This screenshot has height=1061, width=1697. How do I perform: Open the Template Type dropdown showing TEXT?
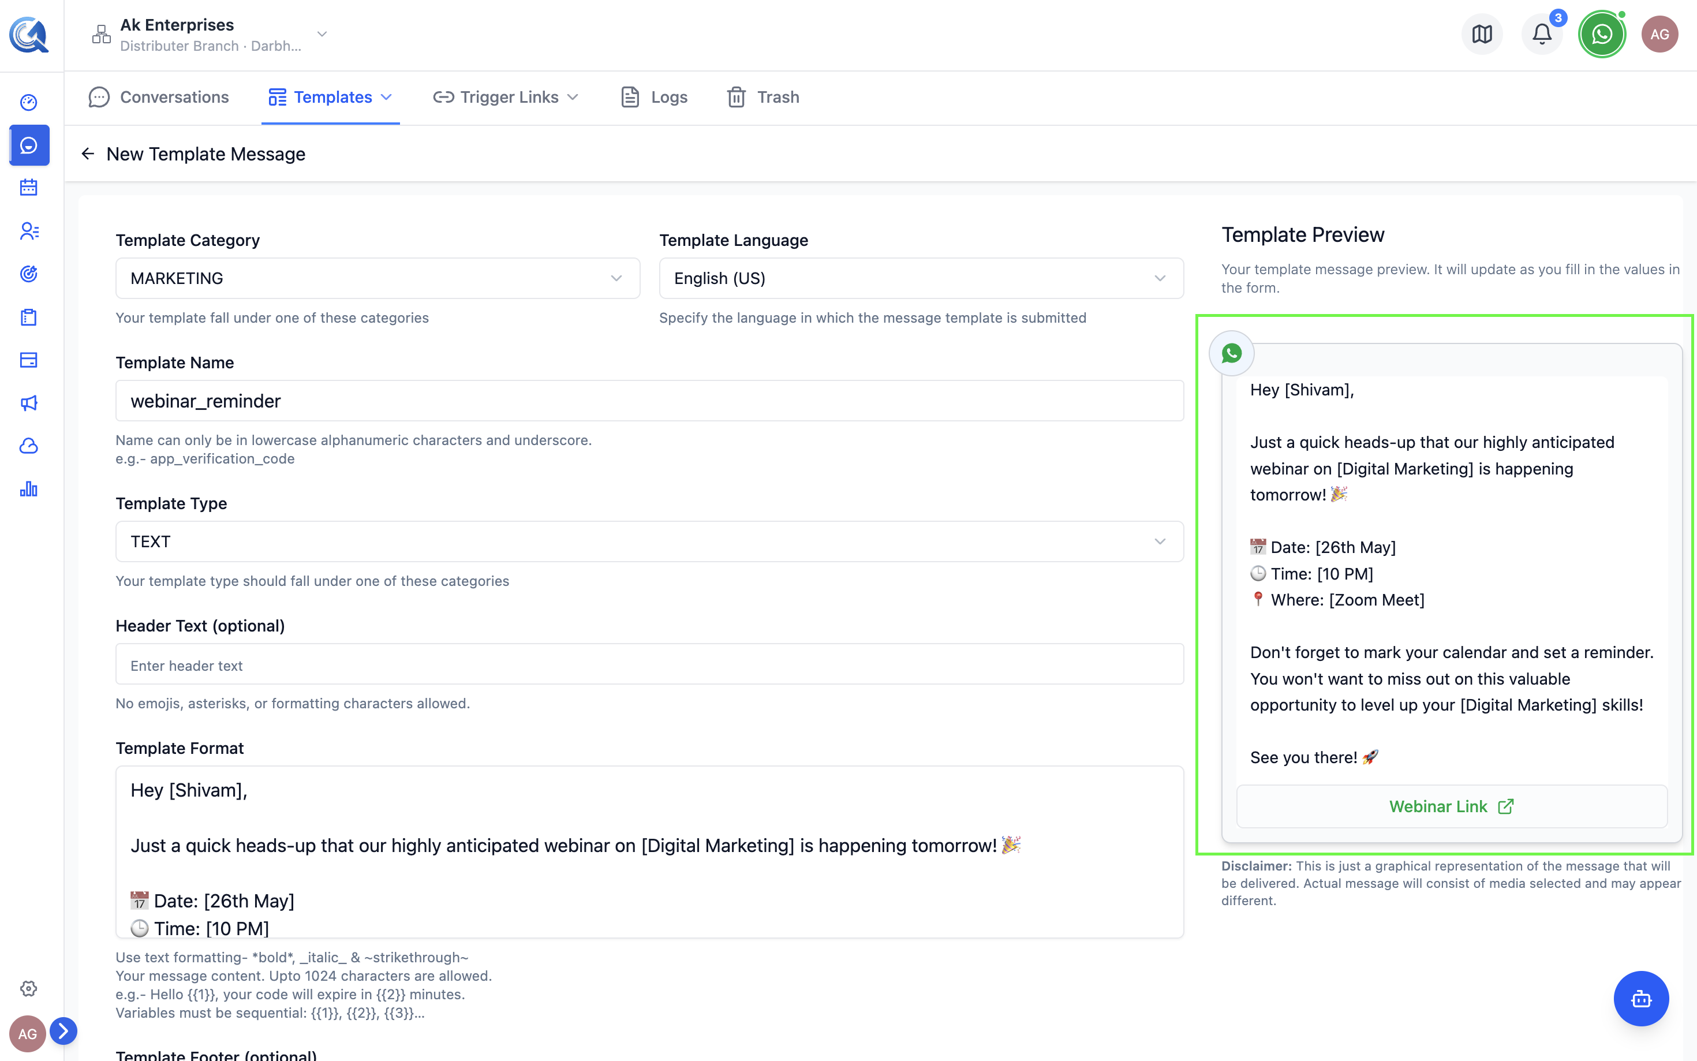click(649, 541)
